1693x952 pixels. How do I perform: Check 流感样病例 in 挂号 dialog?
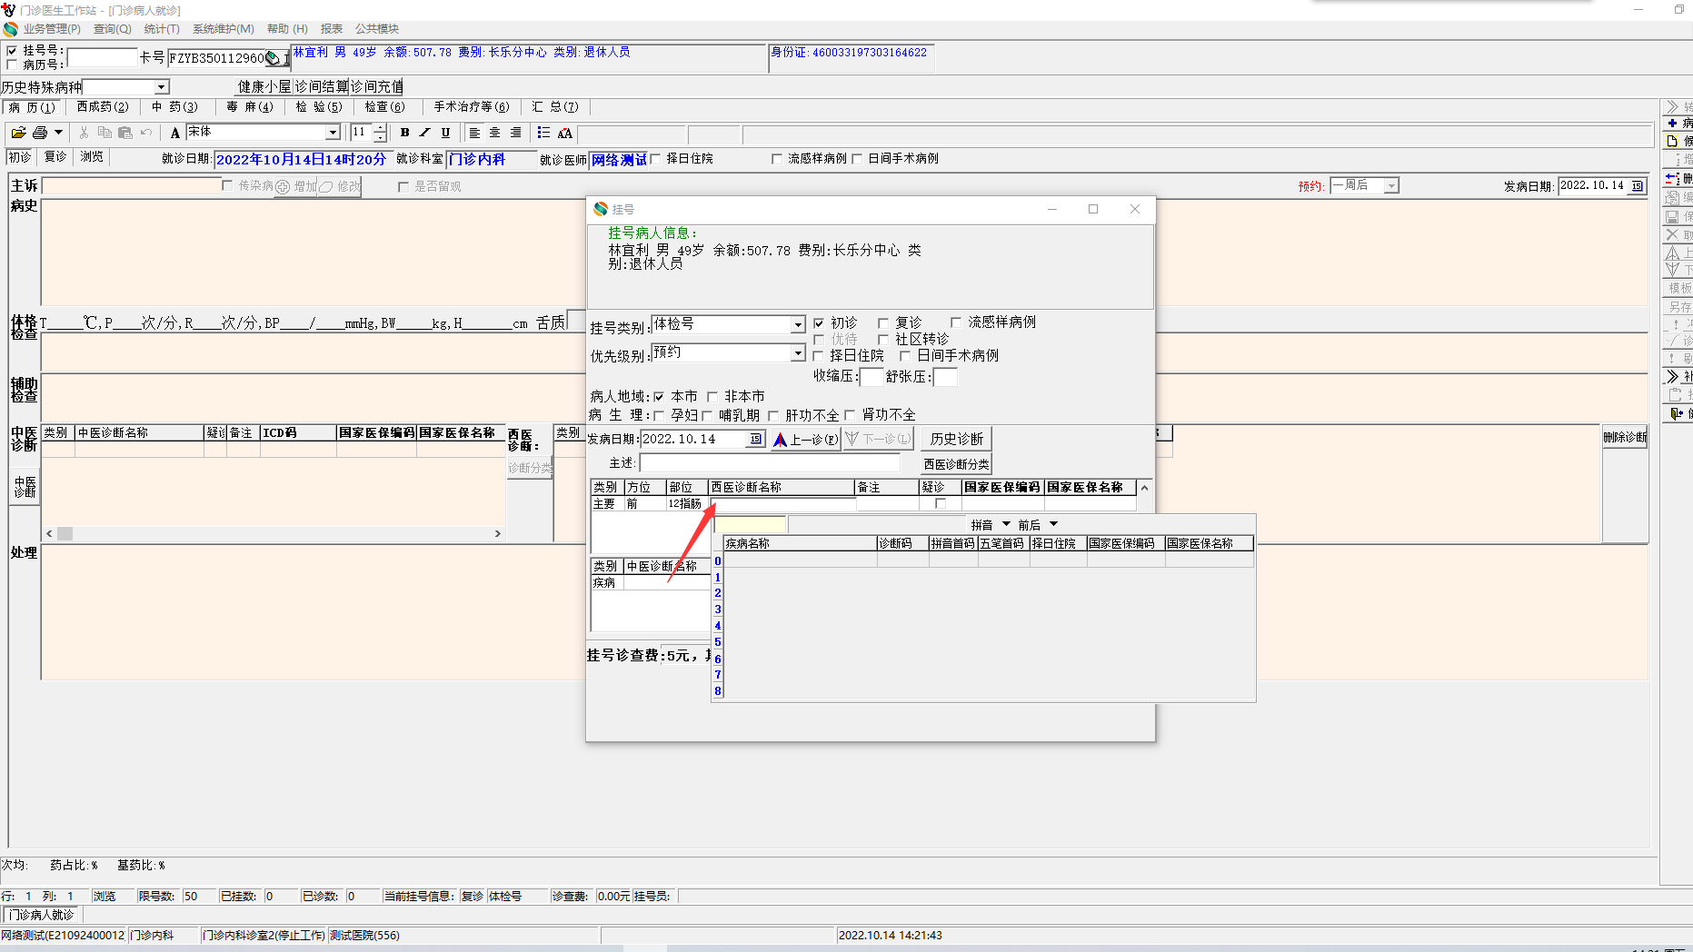click(x=956, y=322)
